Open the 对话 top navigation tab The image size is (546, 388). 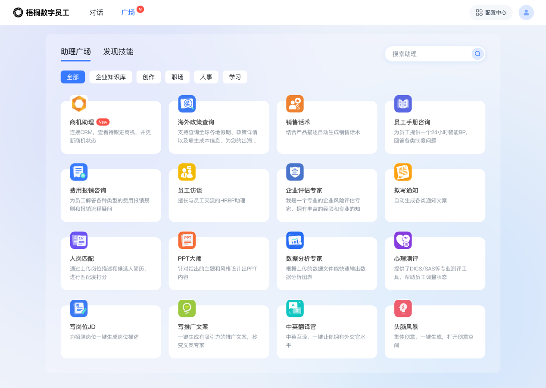[96, 12]
